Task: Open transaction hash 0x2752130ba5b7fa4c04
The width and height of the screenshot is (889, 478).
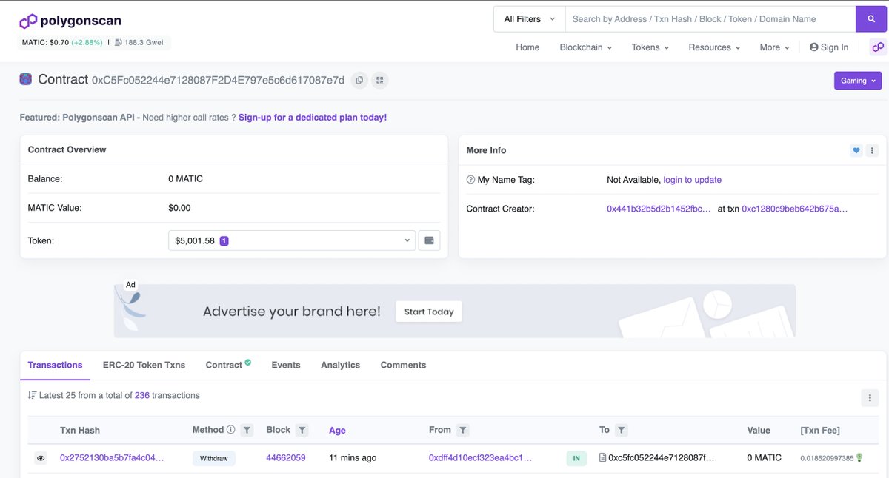Action: click(x=112, y=458)
